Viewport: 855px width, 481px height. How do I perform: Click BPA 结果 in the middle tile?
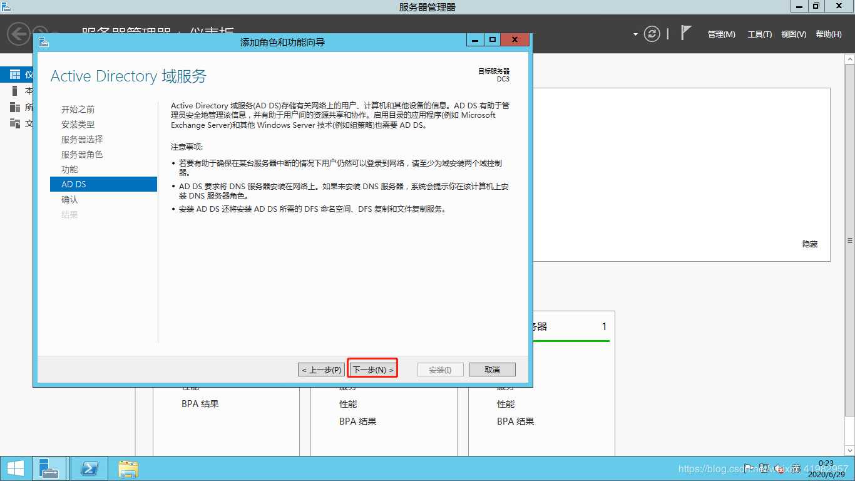click(x=358, y=422)
